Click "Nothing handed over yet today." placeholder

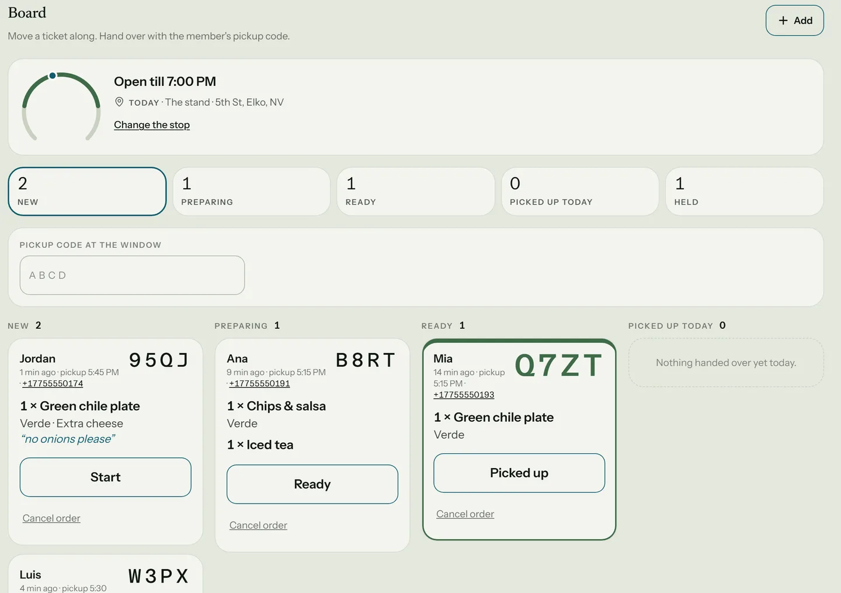coord(726,363)
